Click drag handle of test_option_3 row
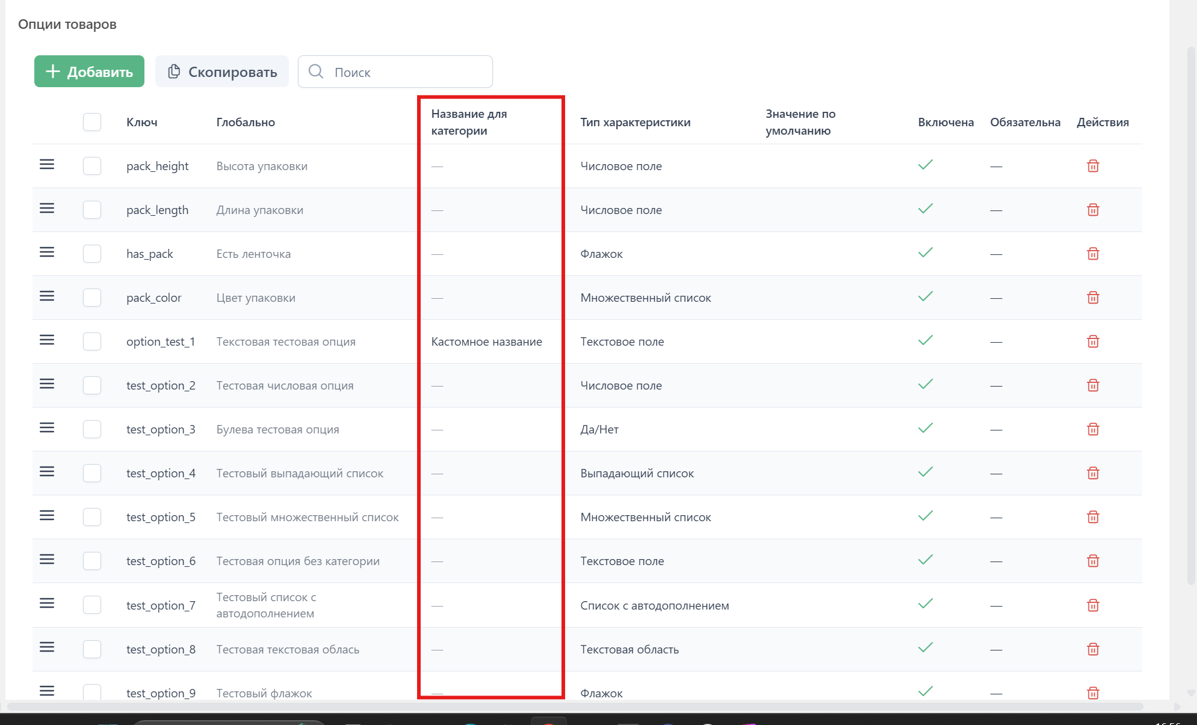1197x725 pixels. point(47,428)
